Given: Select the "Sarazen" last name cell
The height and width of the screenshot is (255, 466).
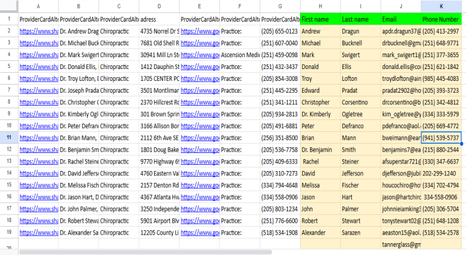Looking at the screenshot, I should (360, 233).
